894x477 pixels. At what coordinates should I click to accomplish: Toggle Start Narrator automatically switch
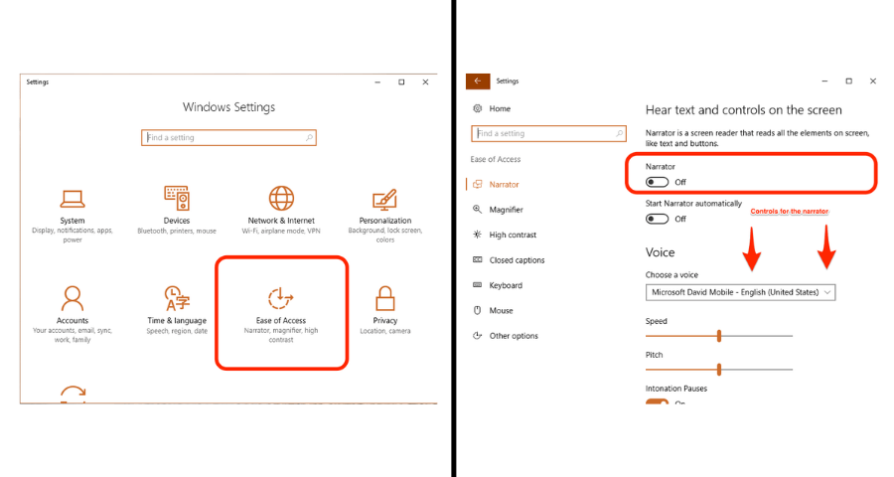pyautogui.click(x=657, y=219)
